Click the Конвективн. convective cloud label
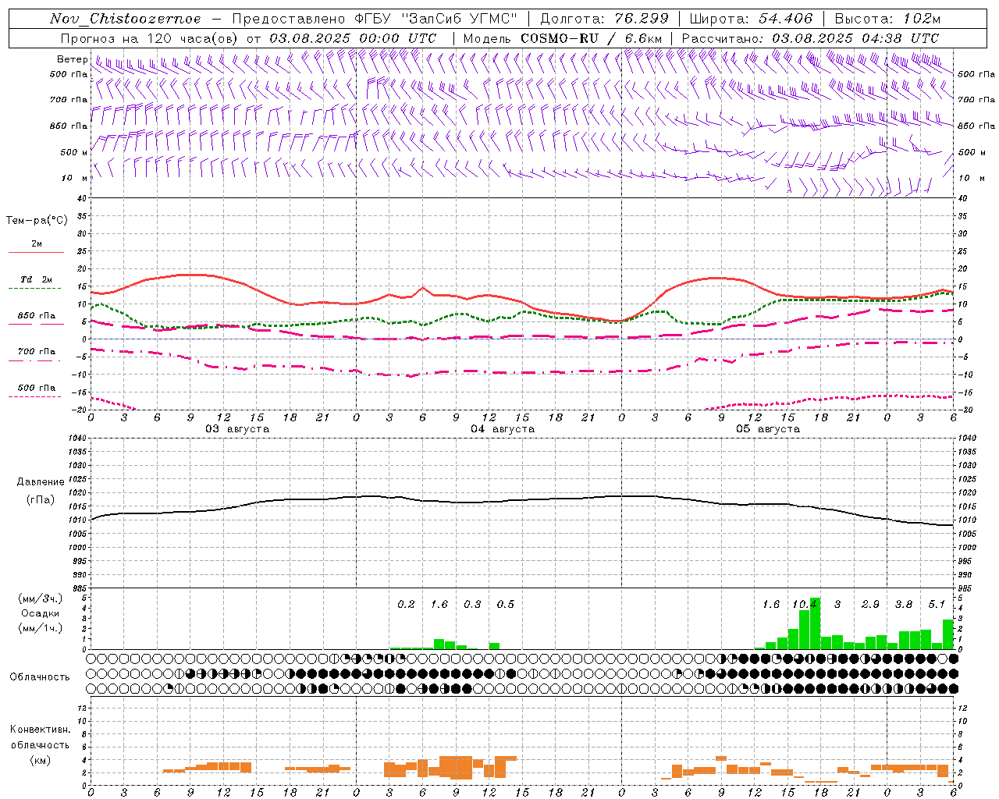This screenshot has width=999, height=799. (40, 730)
